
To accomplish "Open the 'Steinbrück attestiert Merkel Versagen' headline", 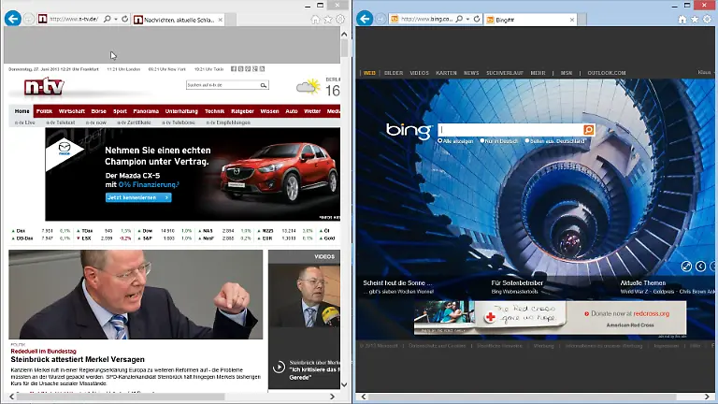I will click(x=78, y=359).
